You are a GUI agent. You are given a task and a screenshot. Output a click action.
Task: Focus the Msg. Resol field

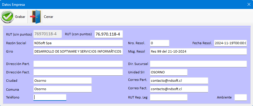point(198,51)
